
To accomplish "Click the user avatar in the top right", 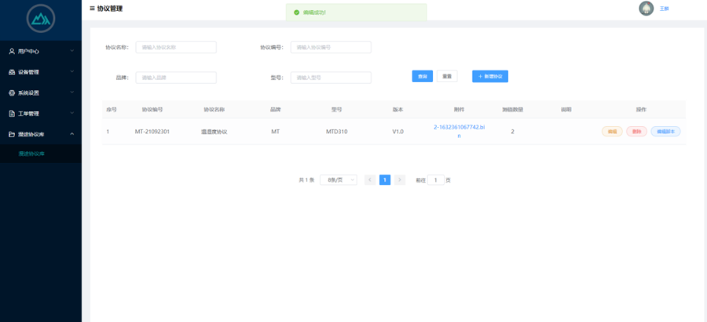I will pos(647,9).
